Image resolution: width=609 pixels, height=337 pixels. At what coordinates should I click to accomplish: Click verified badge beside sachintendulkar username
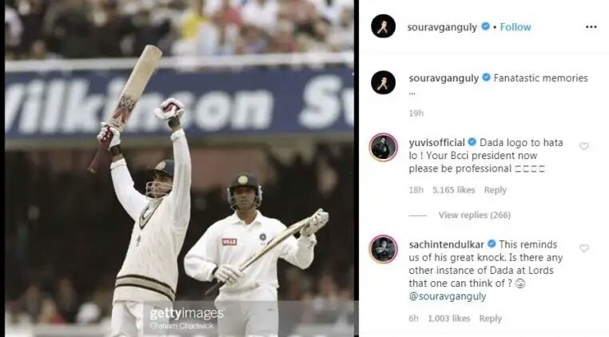(x=492, y=244)
